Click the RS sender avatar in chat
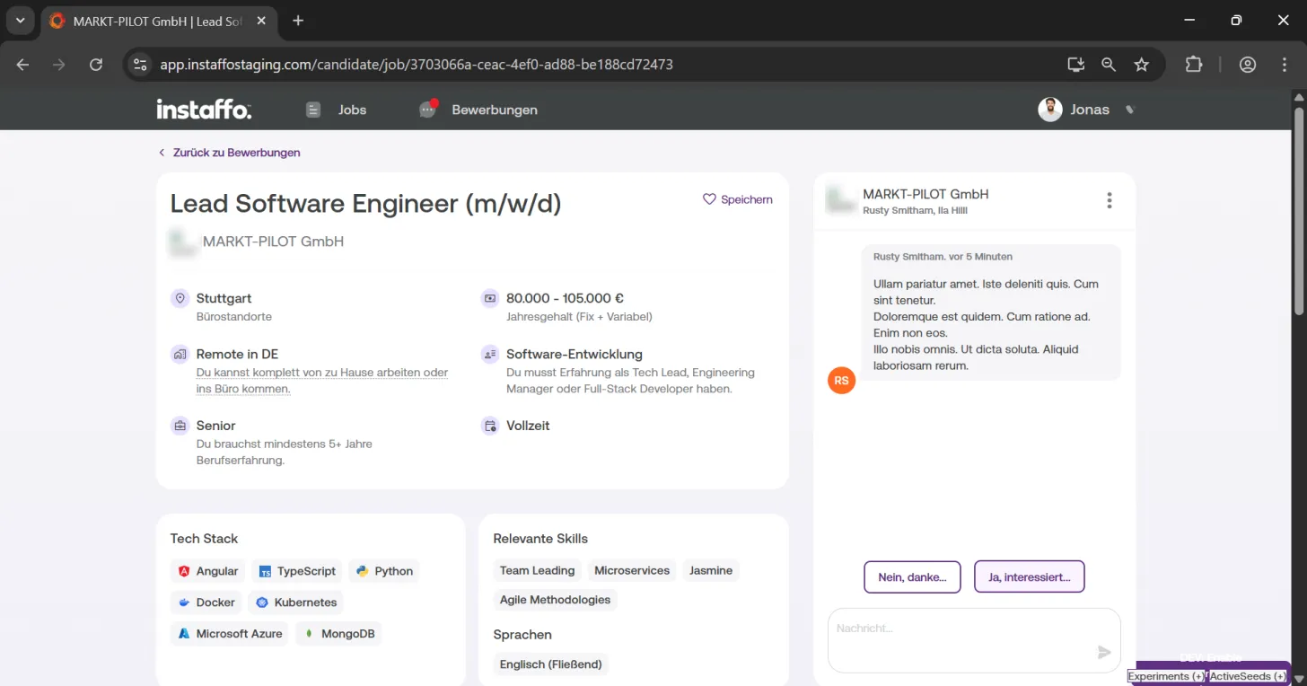The width and height of the screenshot is (1307, 686). [x=841, y=381]
